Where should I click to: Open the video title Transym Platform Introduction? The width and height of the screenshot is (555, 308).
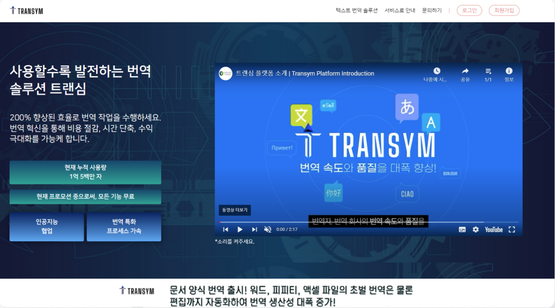(305, 73)
